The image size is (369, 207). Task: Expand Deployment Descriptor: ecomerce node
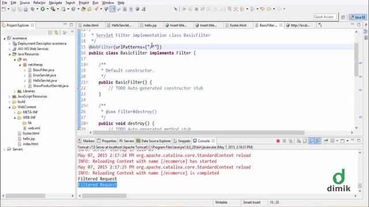tap(9, 44)
